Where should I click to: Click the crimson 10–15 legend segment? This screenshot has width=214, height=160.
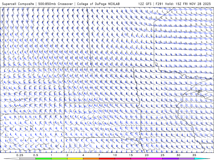pyautogui.click(x=123, y=159)
